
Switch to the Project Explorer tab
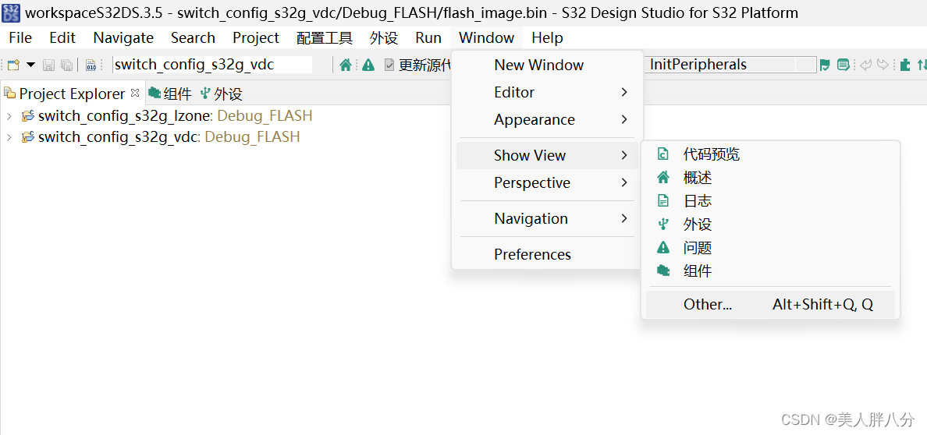tap(72, 94)
